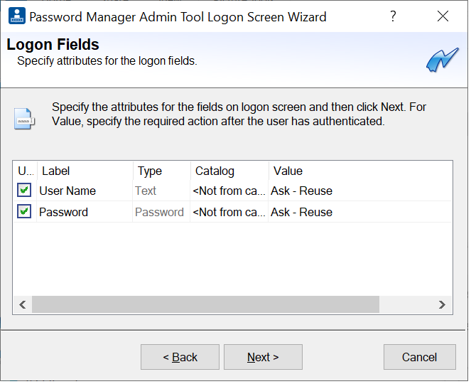
Task: Click the wizard logo icon in header
Action: tap(442, 61)
